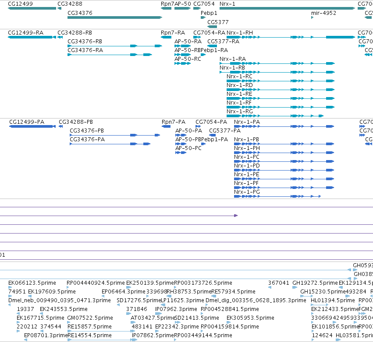
Task: Select the GH19272.5prime EST label
Action: click(315, 283)
